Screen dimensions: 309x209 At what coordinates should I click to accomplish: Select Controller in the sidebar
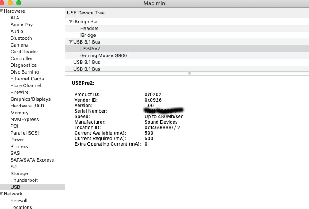(x=22, y=58)
